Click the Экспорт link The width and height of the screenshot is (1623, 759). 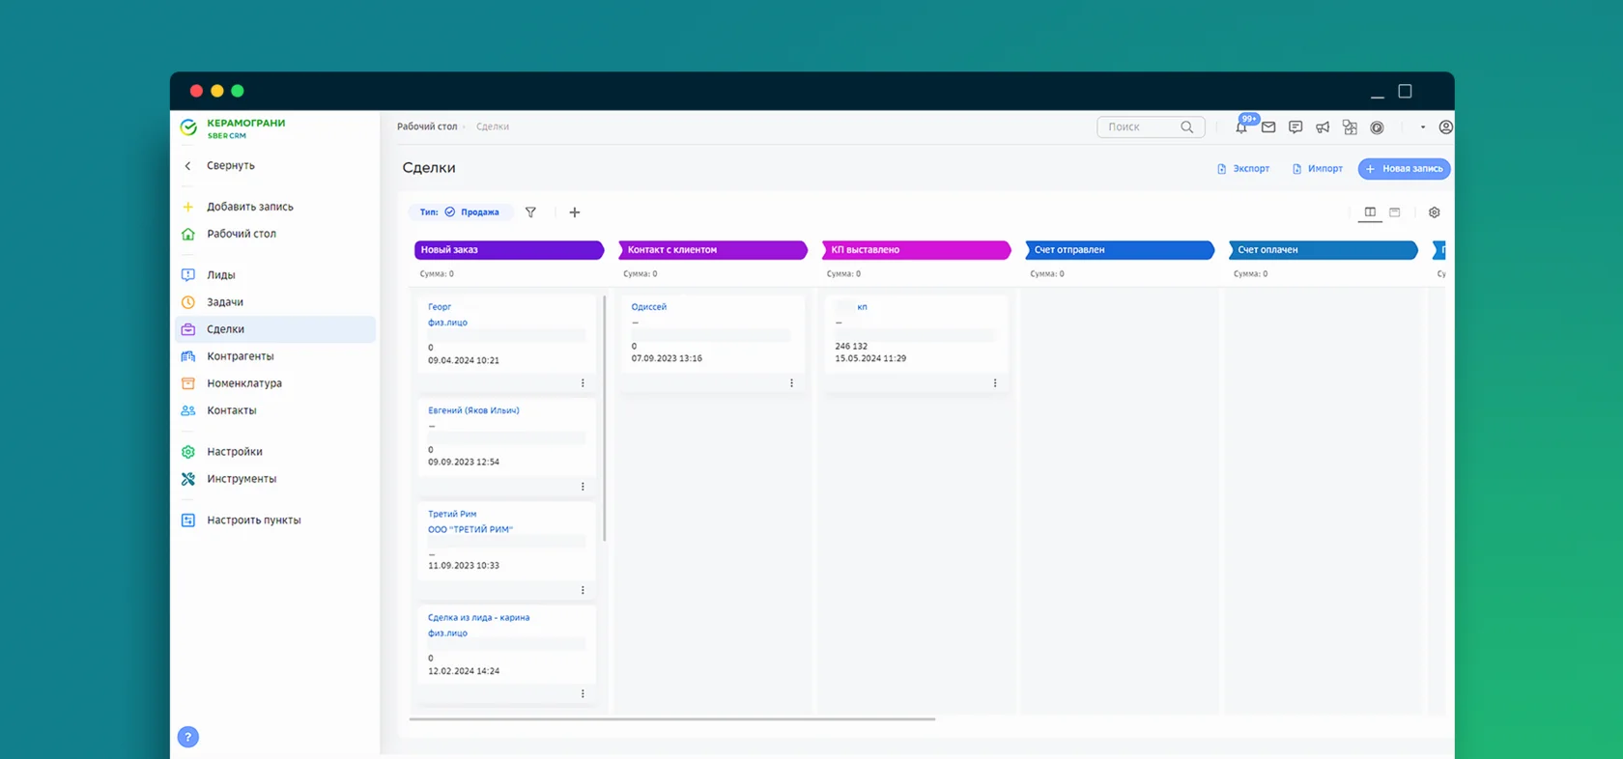click(1243, 169)
